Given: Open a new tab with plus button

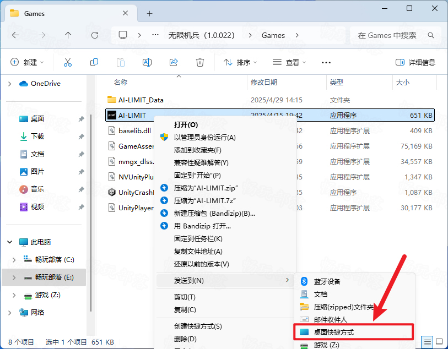Looking at the screenshot, I should (x=150, y=13).
